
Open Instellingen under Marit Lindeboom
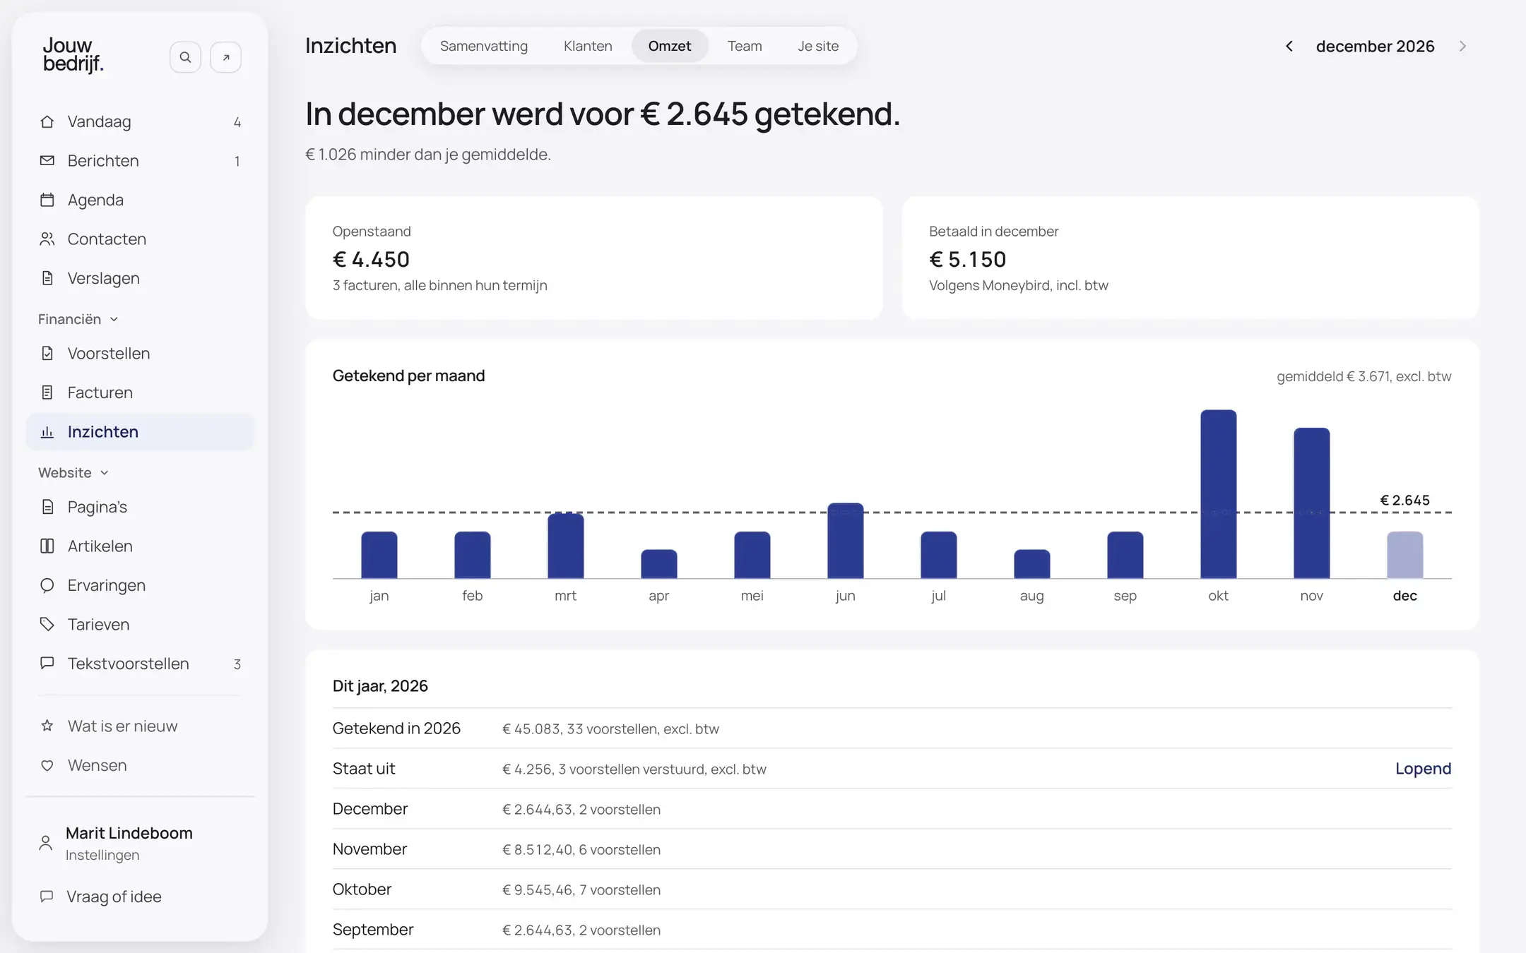coord(102,855)
